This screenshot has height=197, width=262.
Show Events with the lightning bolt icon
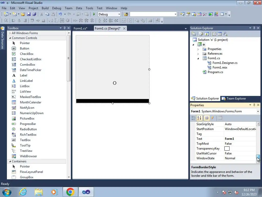[x=213, y=118]
